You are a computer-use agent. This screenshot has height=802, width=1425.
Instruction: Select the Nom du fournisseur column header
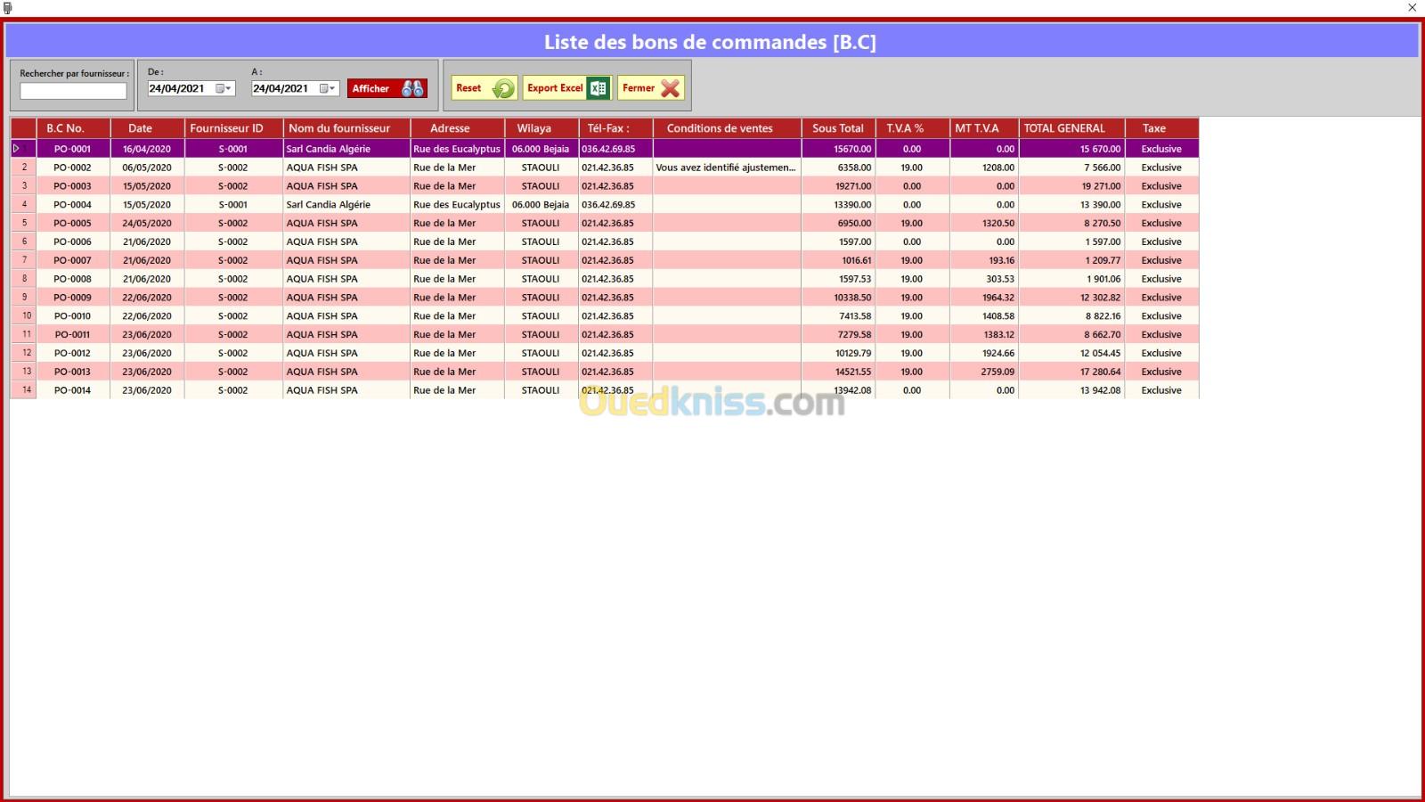(339, 128)
